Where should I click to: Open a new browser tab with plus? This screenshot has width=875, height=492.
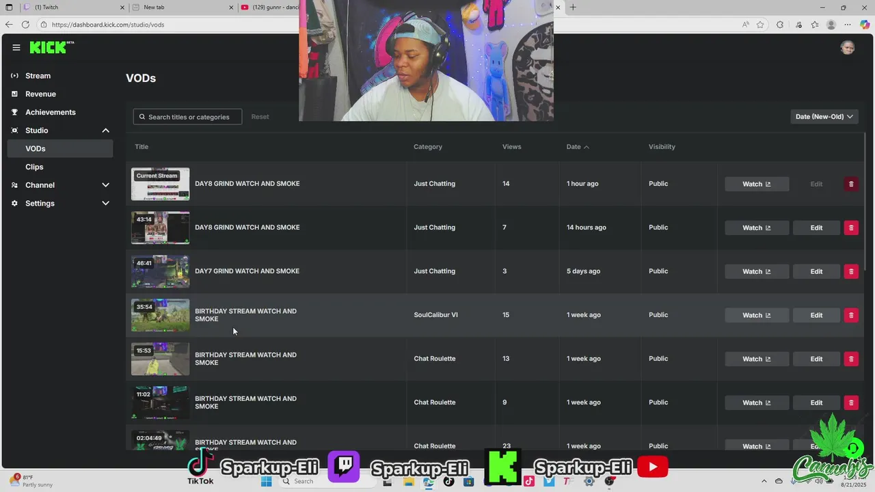(573, 8)
